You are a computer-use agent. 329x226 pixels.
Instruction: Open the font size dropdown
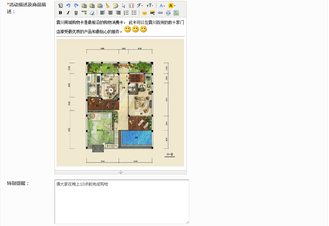(x=150, y=6)
